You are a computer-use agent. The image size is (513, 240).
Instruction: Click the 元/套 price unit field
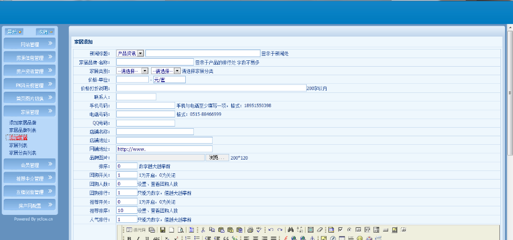pyautogui.click(x=169, y=80)
